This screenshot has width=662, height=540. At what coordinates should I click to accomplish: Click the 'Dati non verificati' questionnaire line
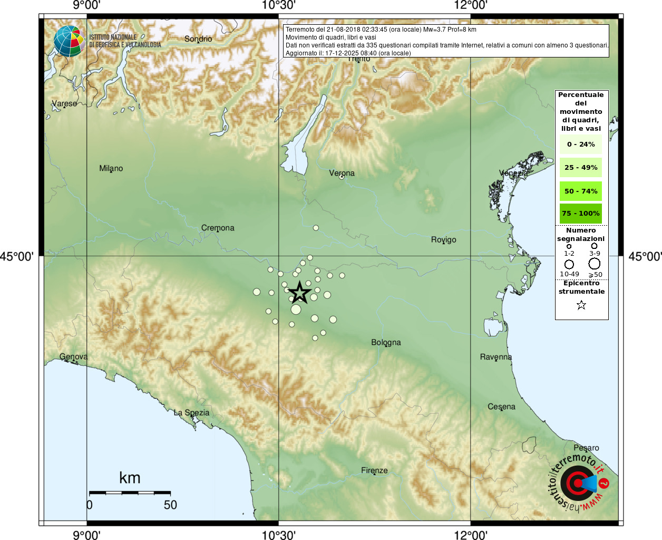pyautogui.click(x=447, y=45)
